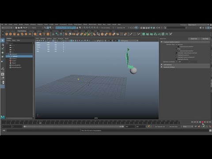Toggle Camera-based selection under Drag
This screenshot has width=212, height=159.
point(178,51)
